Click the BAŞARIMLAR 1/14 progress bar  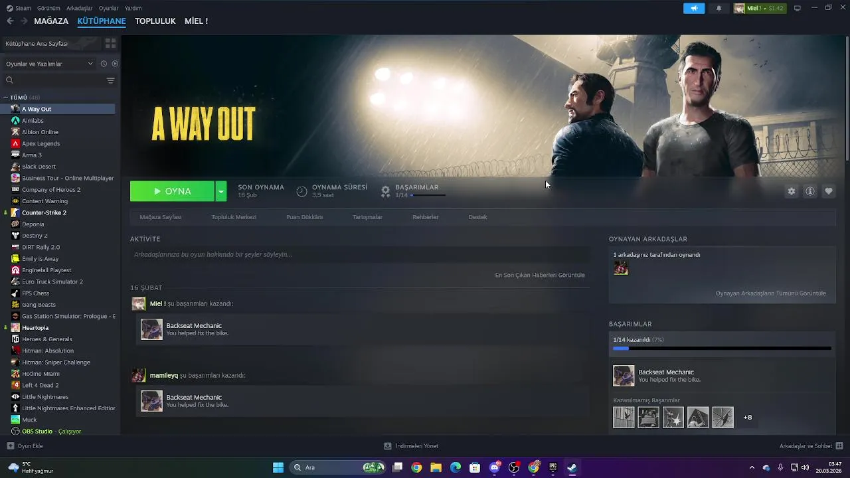[x=428, y=195]
